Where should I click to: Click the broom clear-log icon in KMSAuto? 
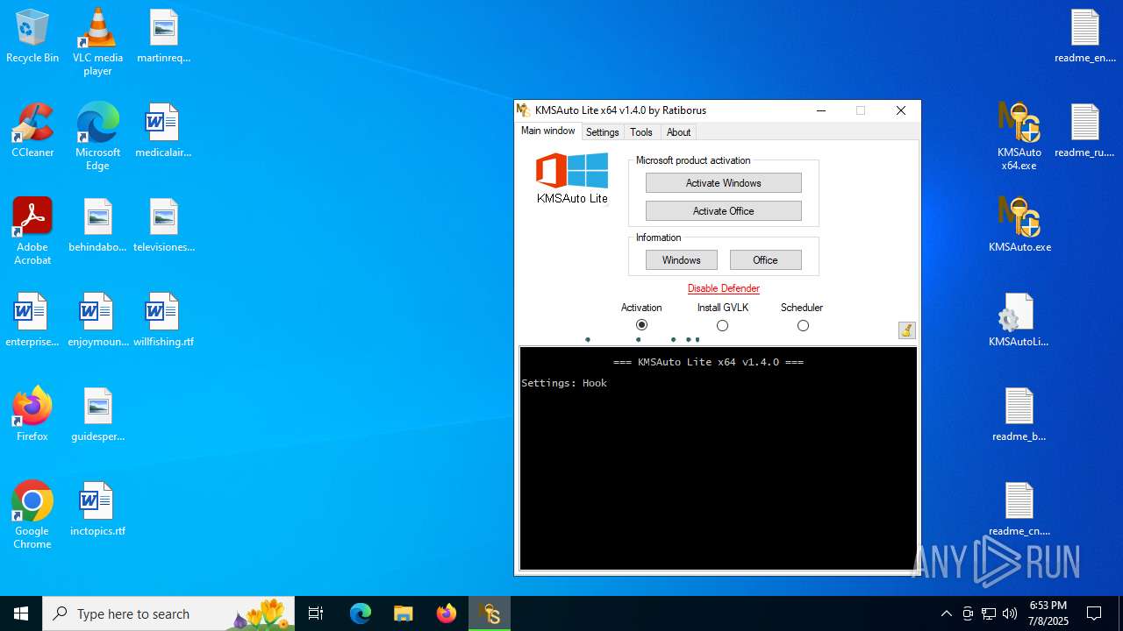907,330
